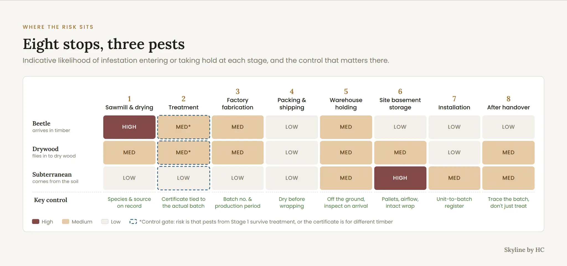
Task: Click the Subterranean LOW Treatment cell
Action: (x=184, y=178)
